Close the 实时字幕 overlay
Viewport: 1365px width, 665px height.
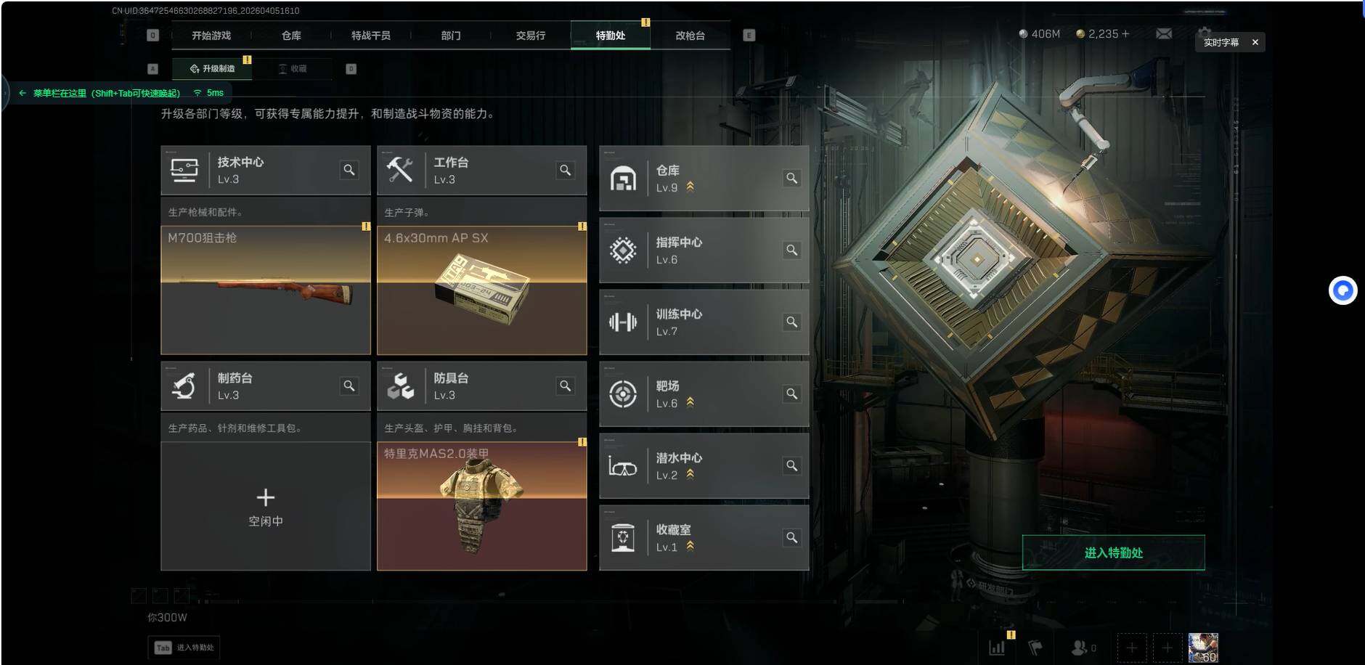tap(1255, 42)
